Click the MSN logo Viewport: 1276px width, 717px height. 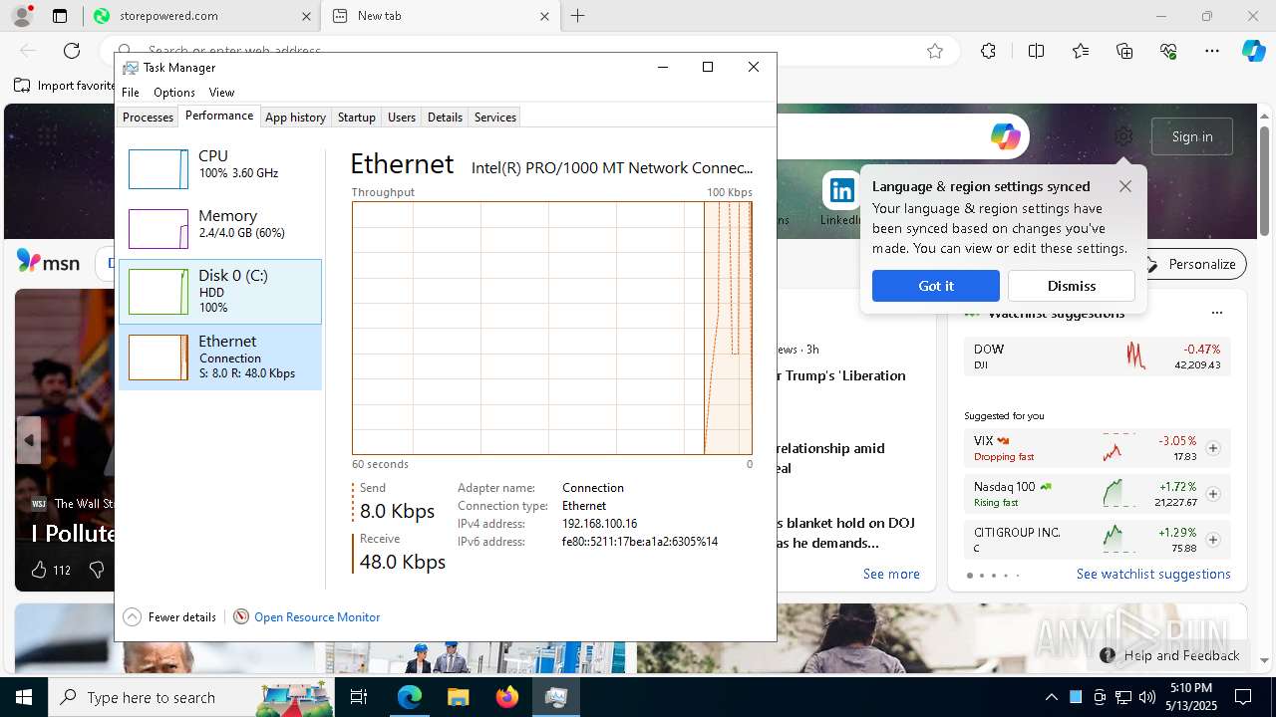tap(48, 262)
